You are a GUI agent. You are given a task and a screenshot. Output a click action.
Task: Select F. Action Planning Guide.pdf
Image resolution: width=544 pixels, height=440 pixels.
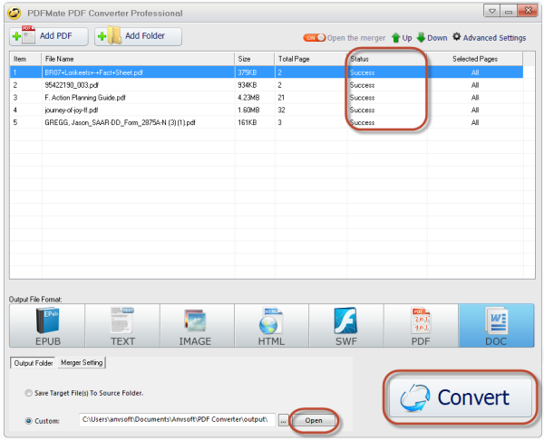click(x=267, y=98)
